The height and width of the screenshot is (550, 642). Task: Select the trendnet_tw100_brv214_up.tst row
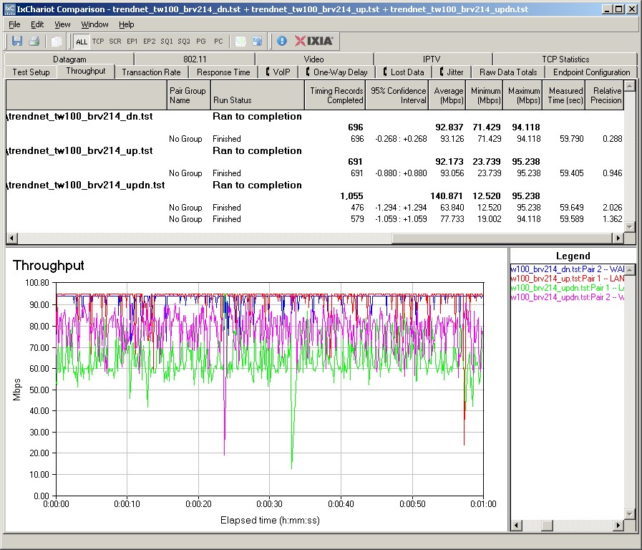(314, 150)
